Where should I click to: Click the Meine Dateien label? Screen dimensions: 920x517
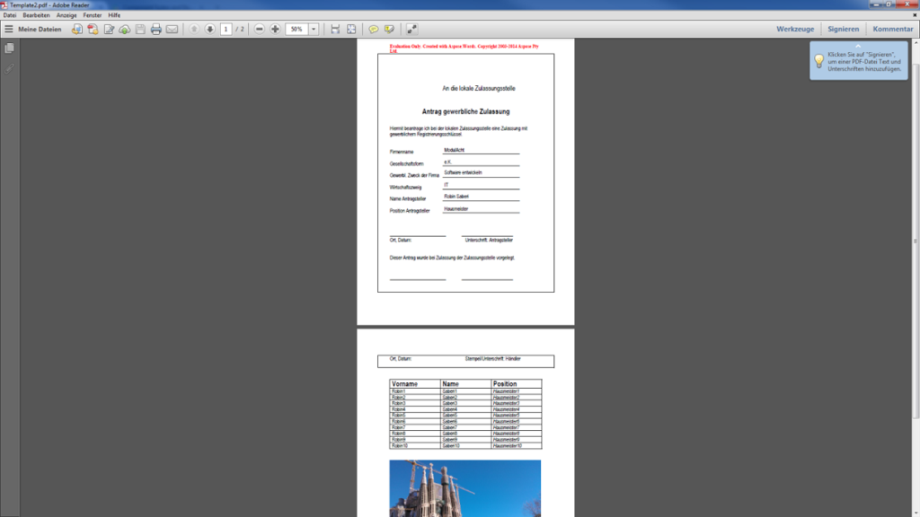click(x=40, y=29)
